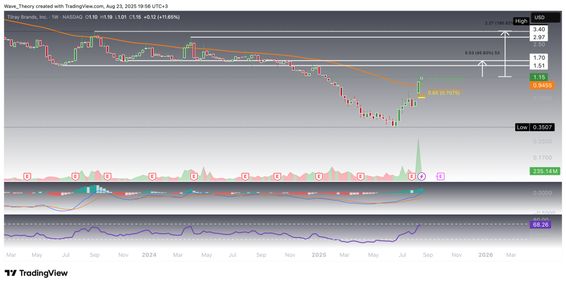Click the 2024 label on time axis
Image resolution: width=566 pixels, height=285 pixels.
click(149, 255)
